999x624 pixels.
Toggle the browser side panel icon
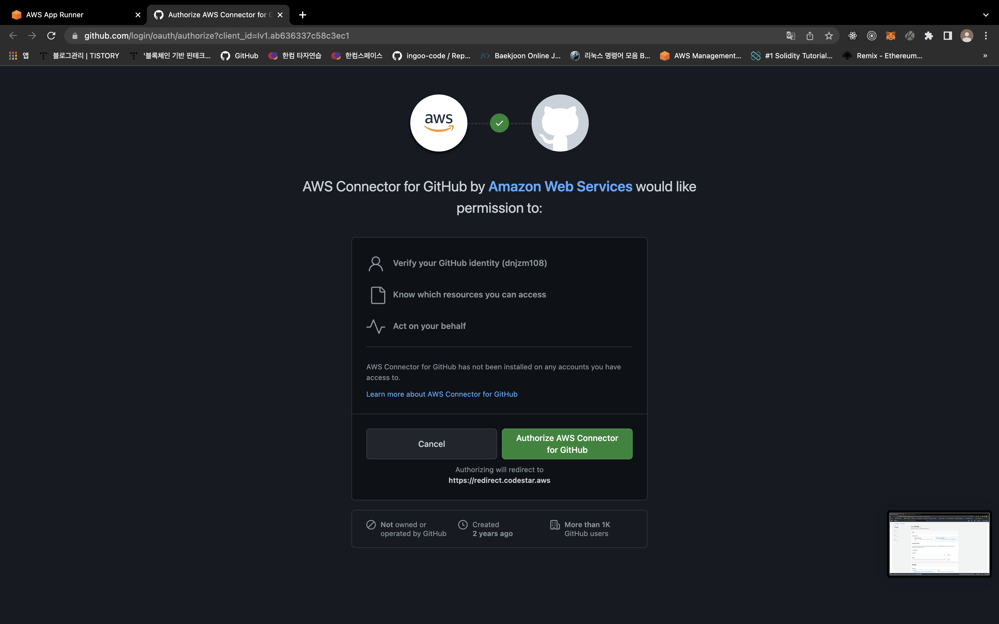pos(947,36)
